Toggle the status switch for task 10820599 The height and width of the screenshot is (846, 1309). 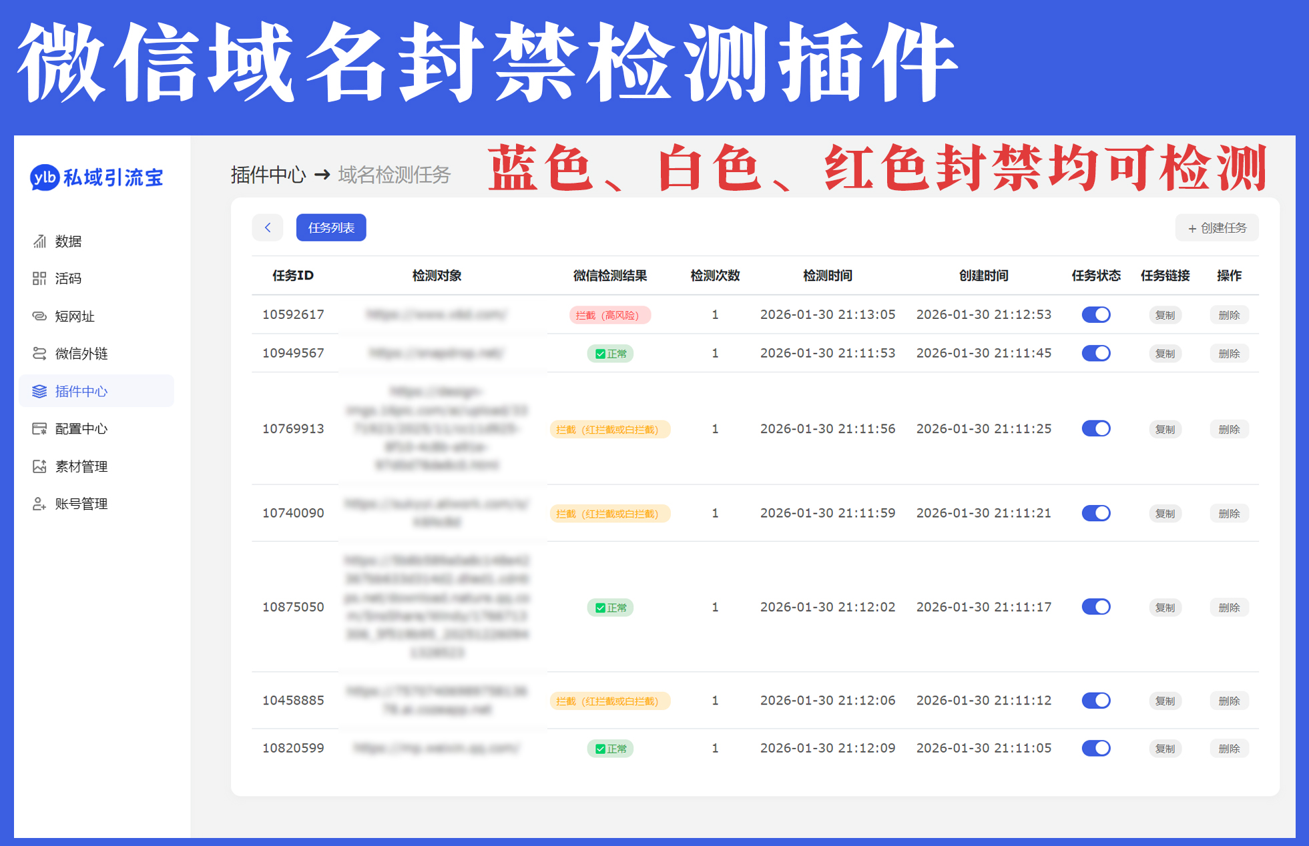pos(1095,749)
